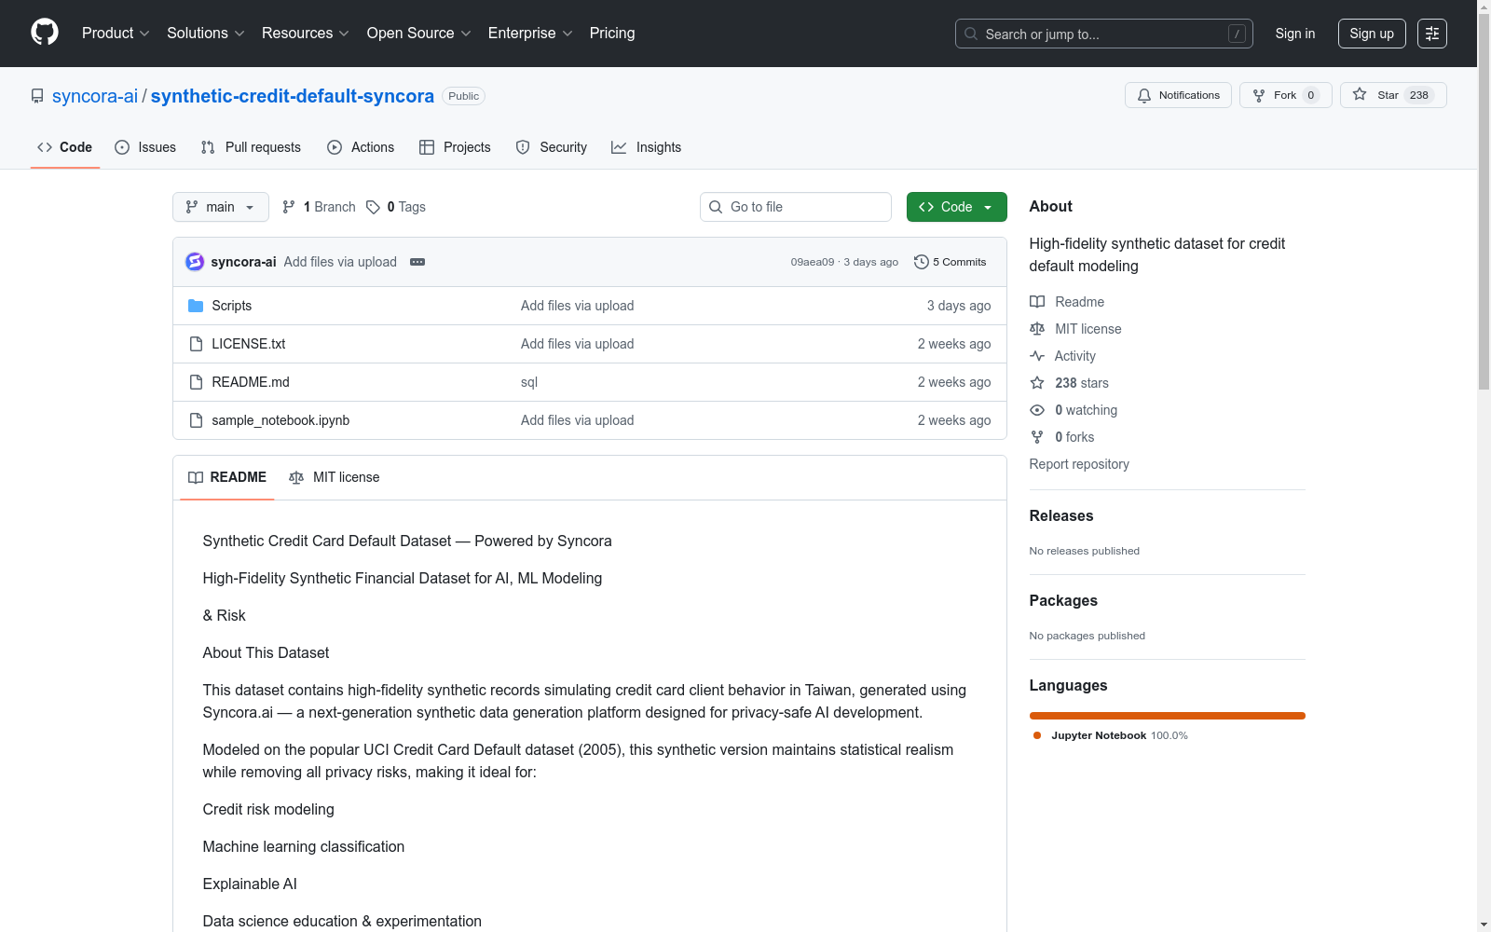
Task: Click the syncora-ai avatar in commit row
Action: click(195, 262)
